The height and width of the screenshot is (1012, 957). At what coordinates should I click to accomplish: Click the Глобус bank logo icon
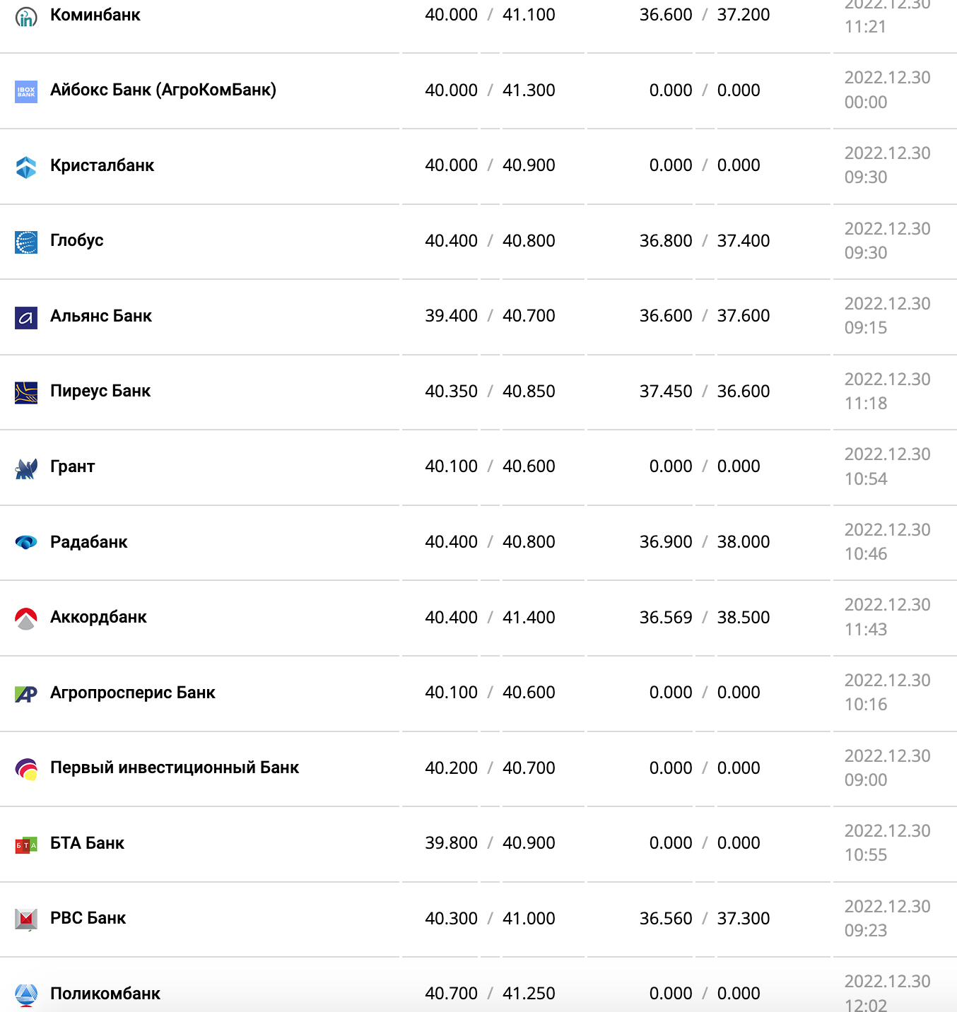click(26, 242)
